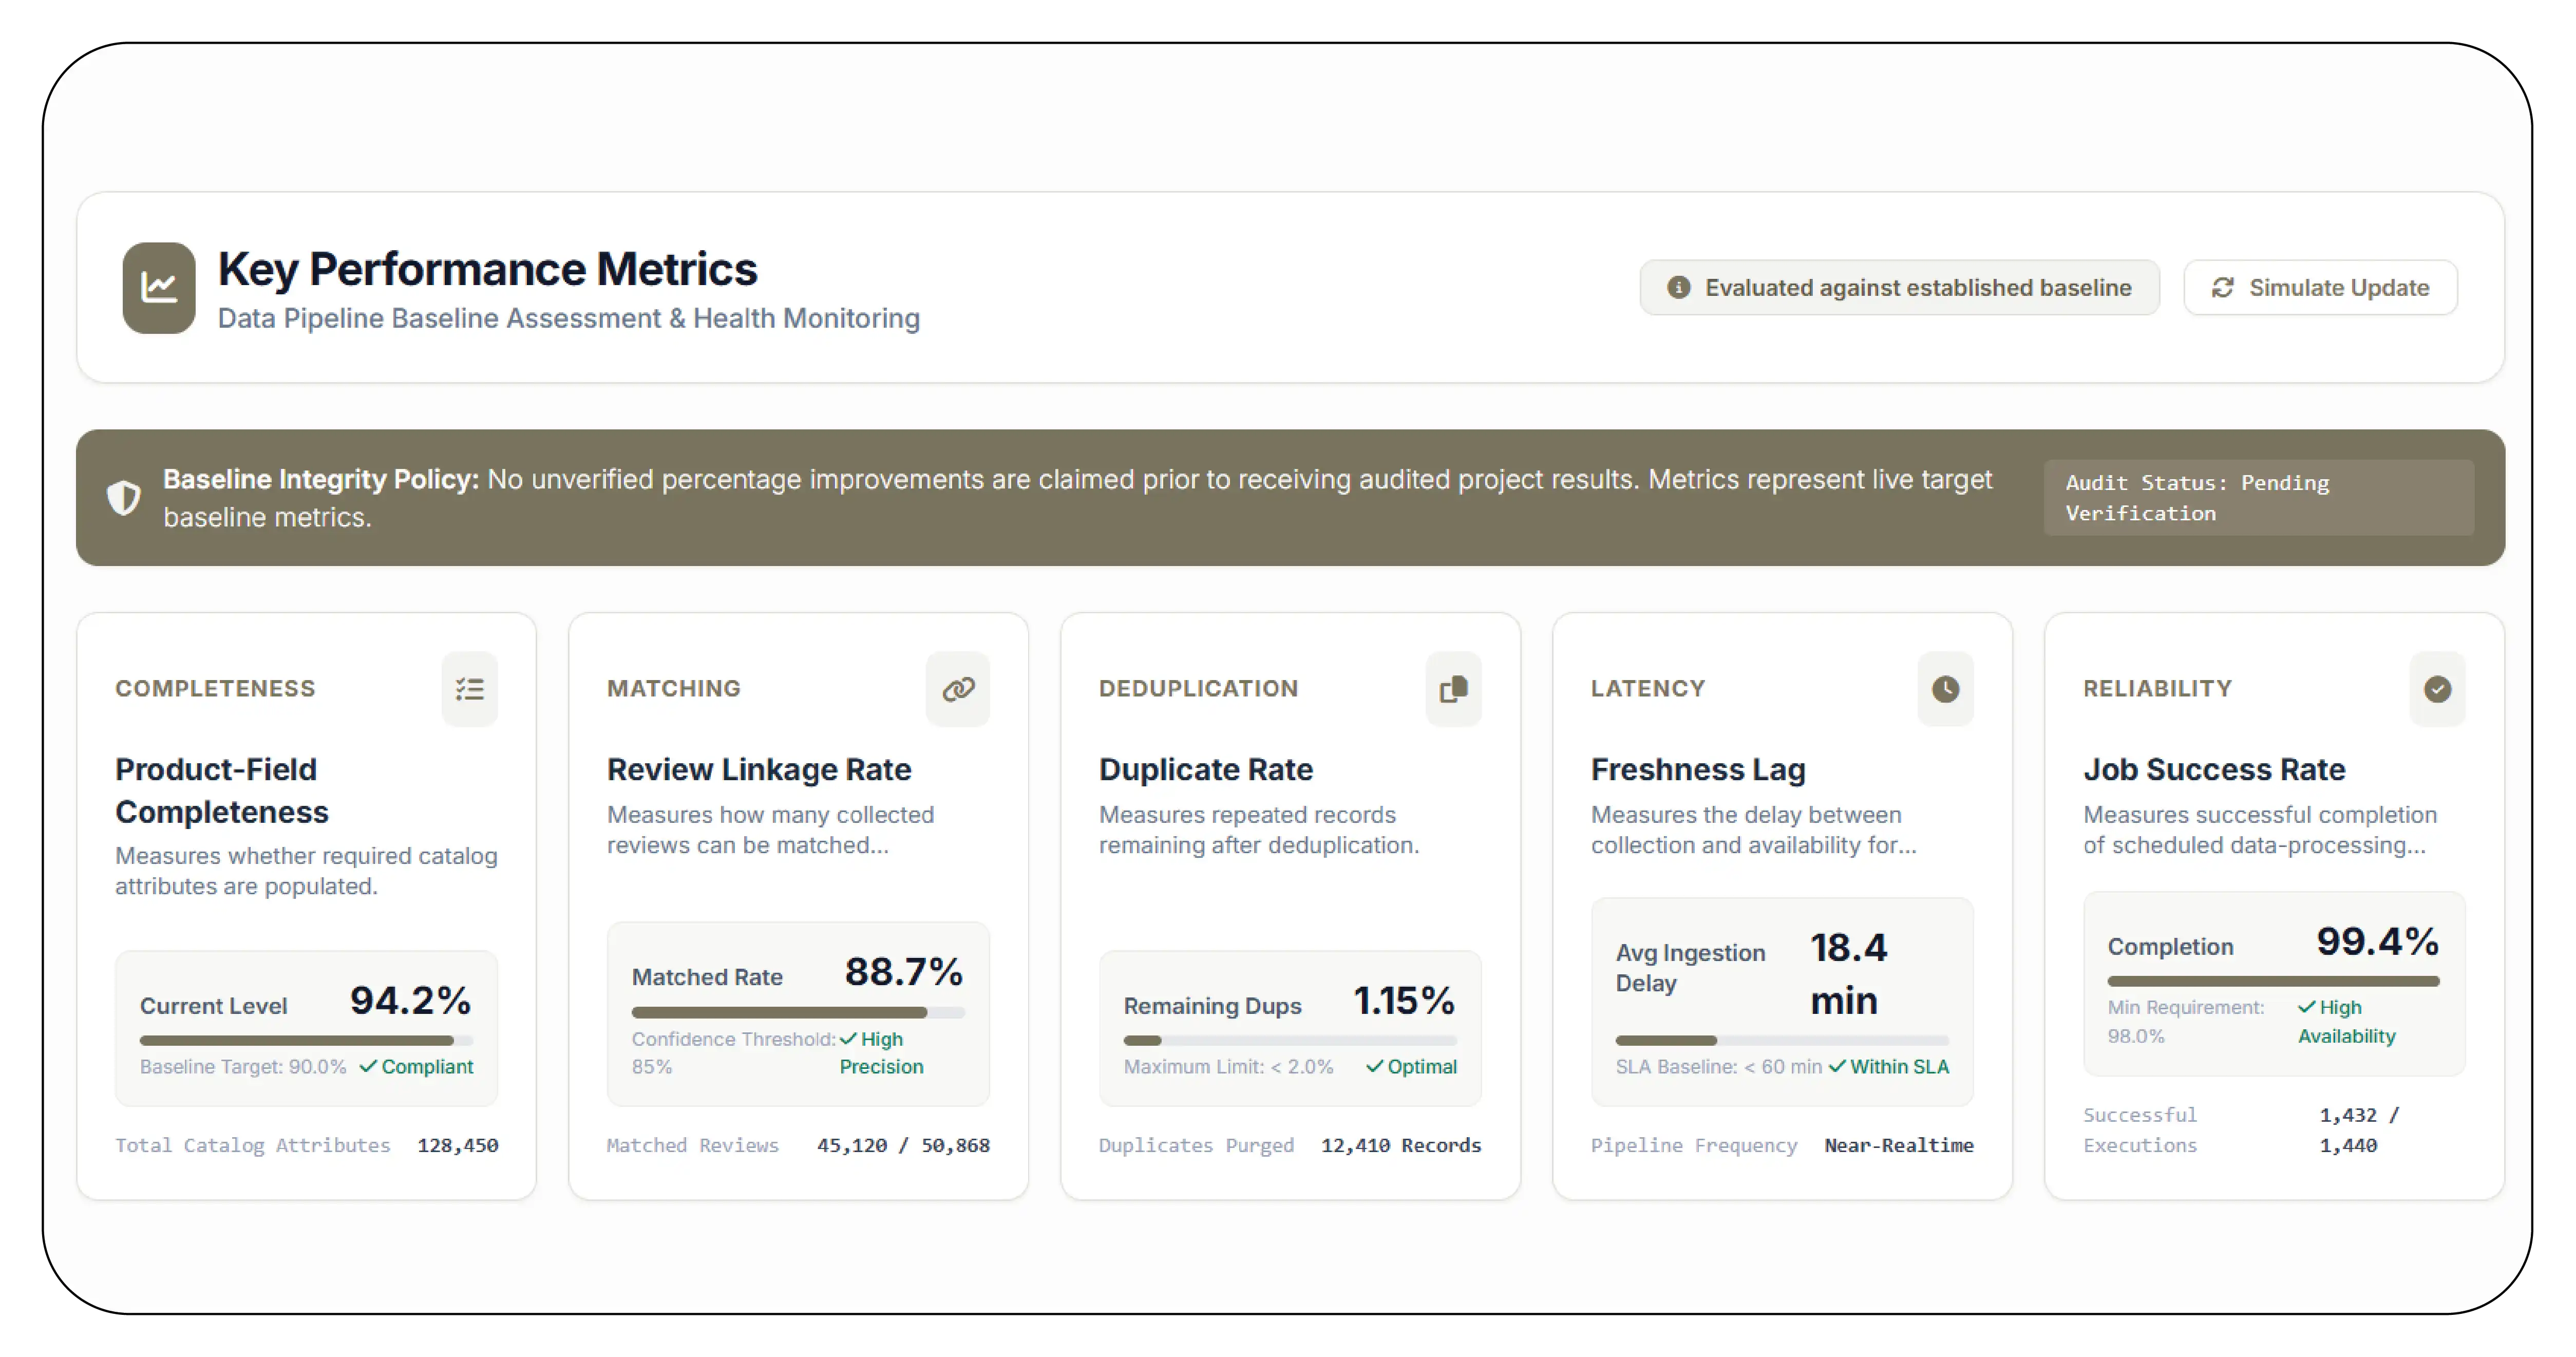Image resolution: width=2576 pixels, height=1357 pixels.
Task: Click the Near-Realtime pipeline frequency value
Action: (1899, 1146)
